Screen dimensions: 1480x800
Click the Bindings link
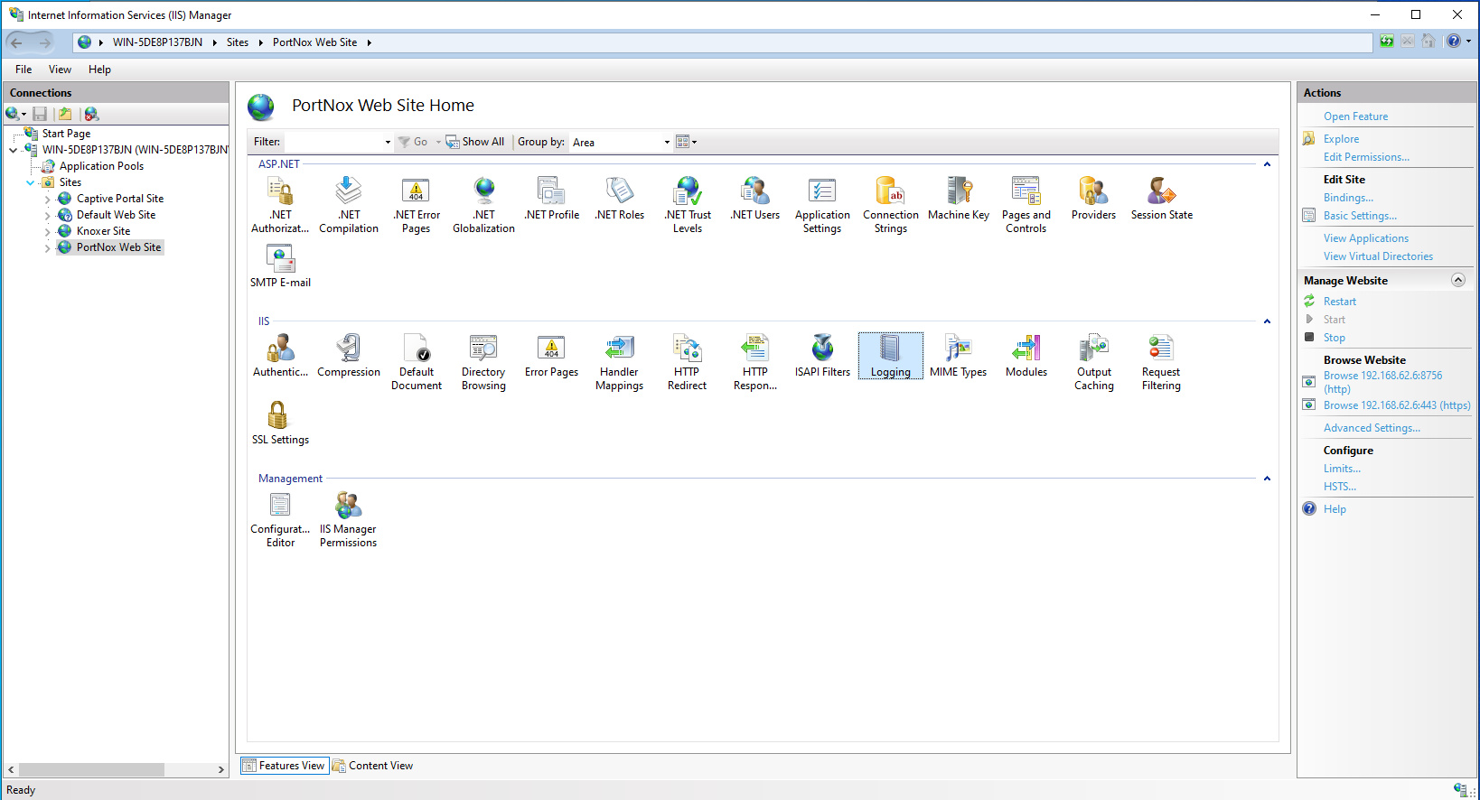coord(1348,198)
